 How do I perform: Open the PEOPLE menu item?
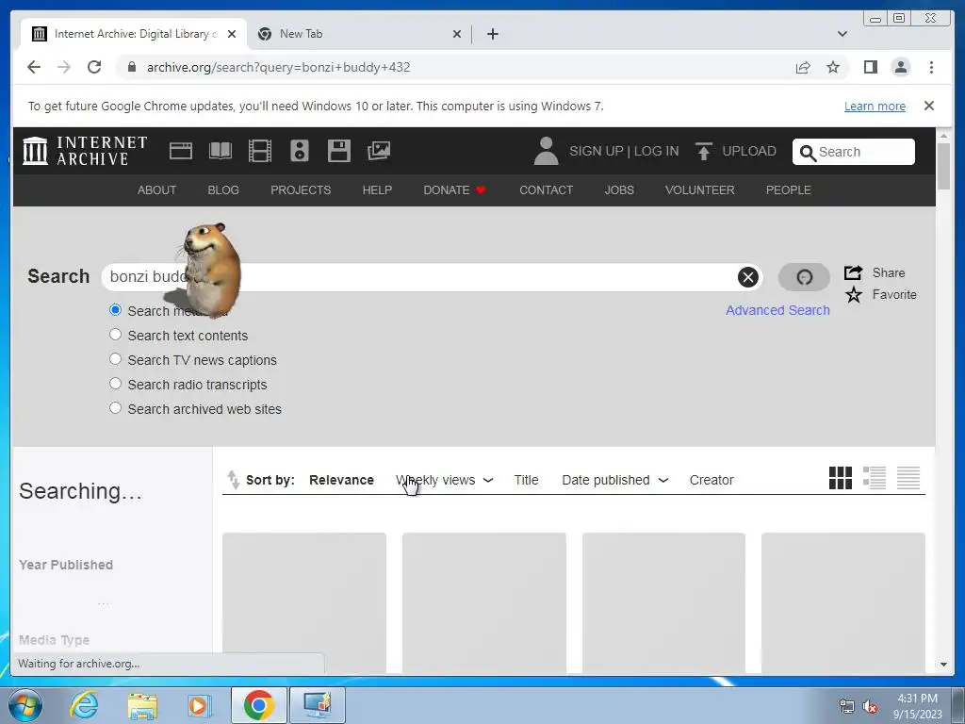click(x=789, y=190)
